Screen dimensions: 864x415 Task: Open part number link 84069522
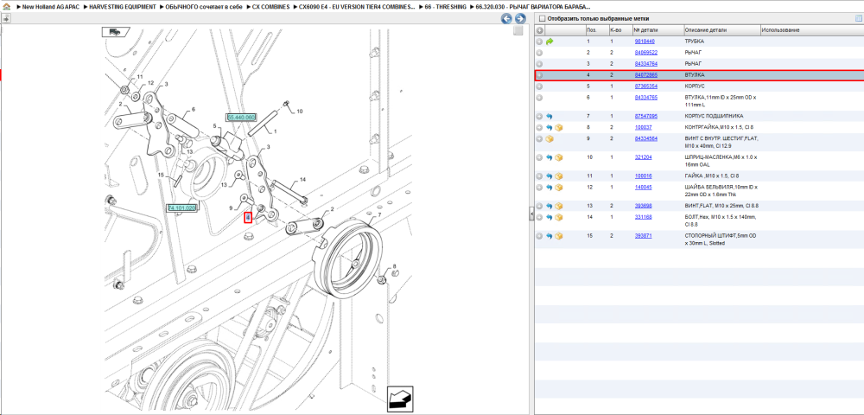(x=645, y=53)
